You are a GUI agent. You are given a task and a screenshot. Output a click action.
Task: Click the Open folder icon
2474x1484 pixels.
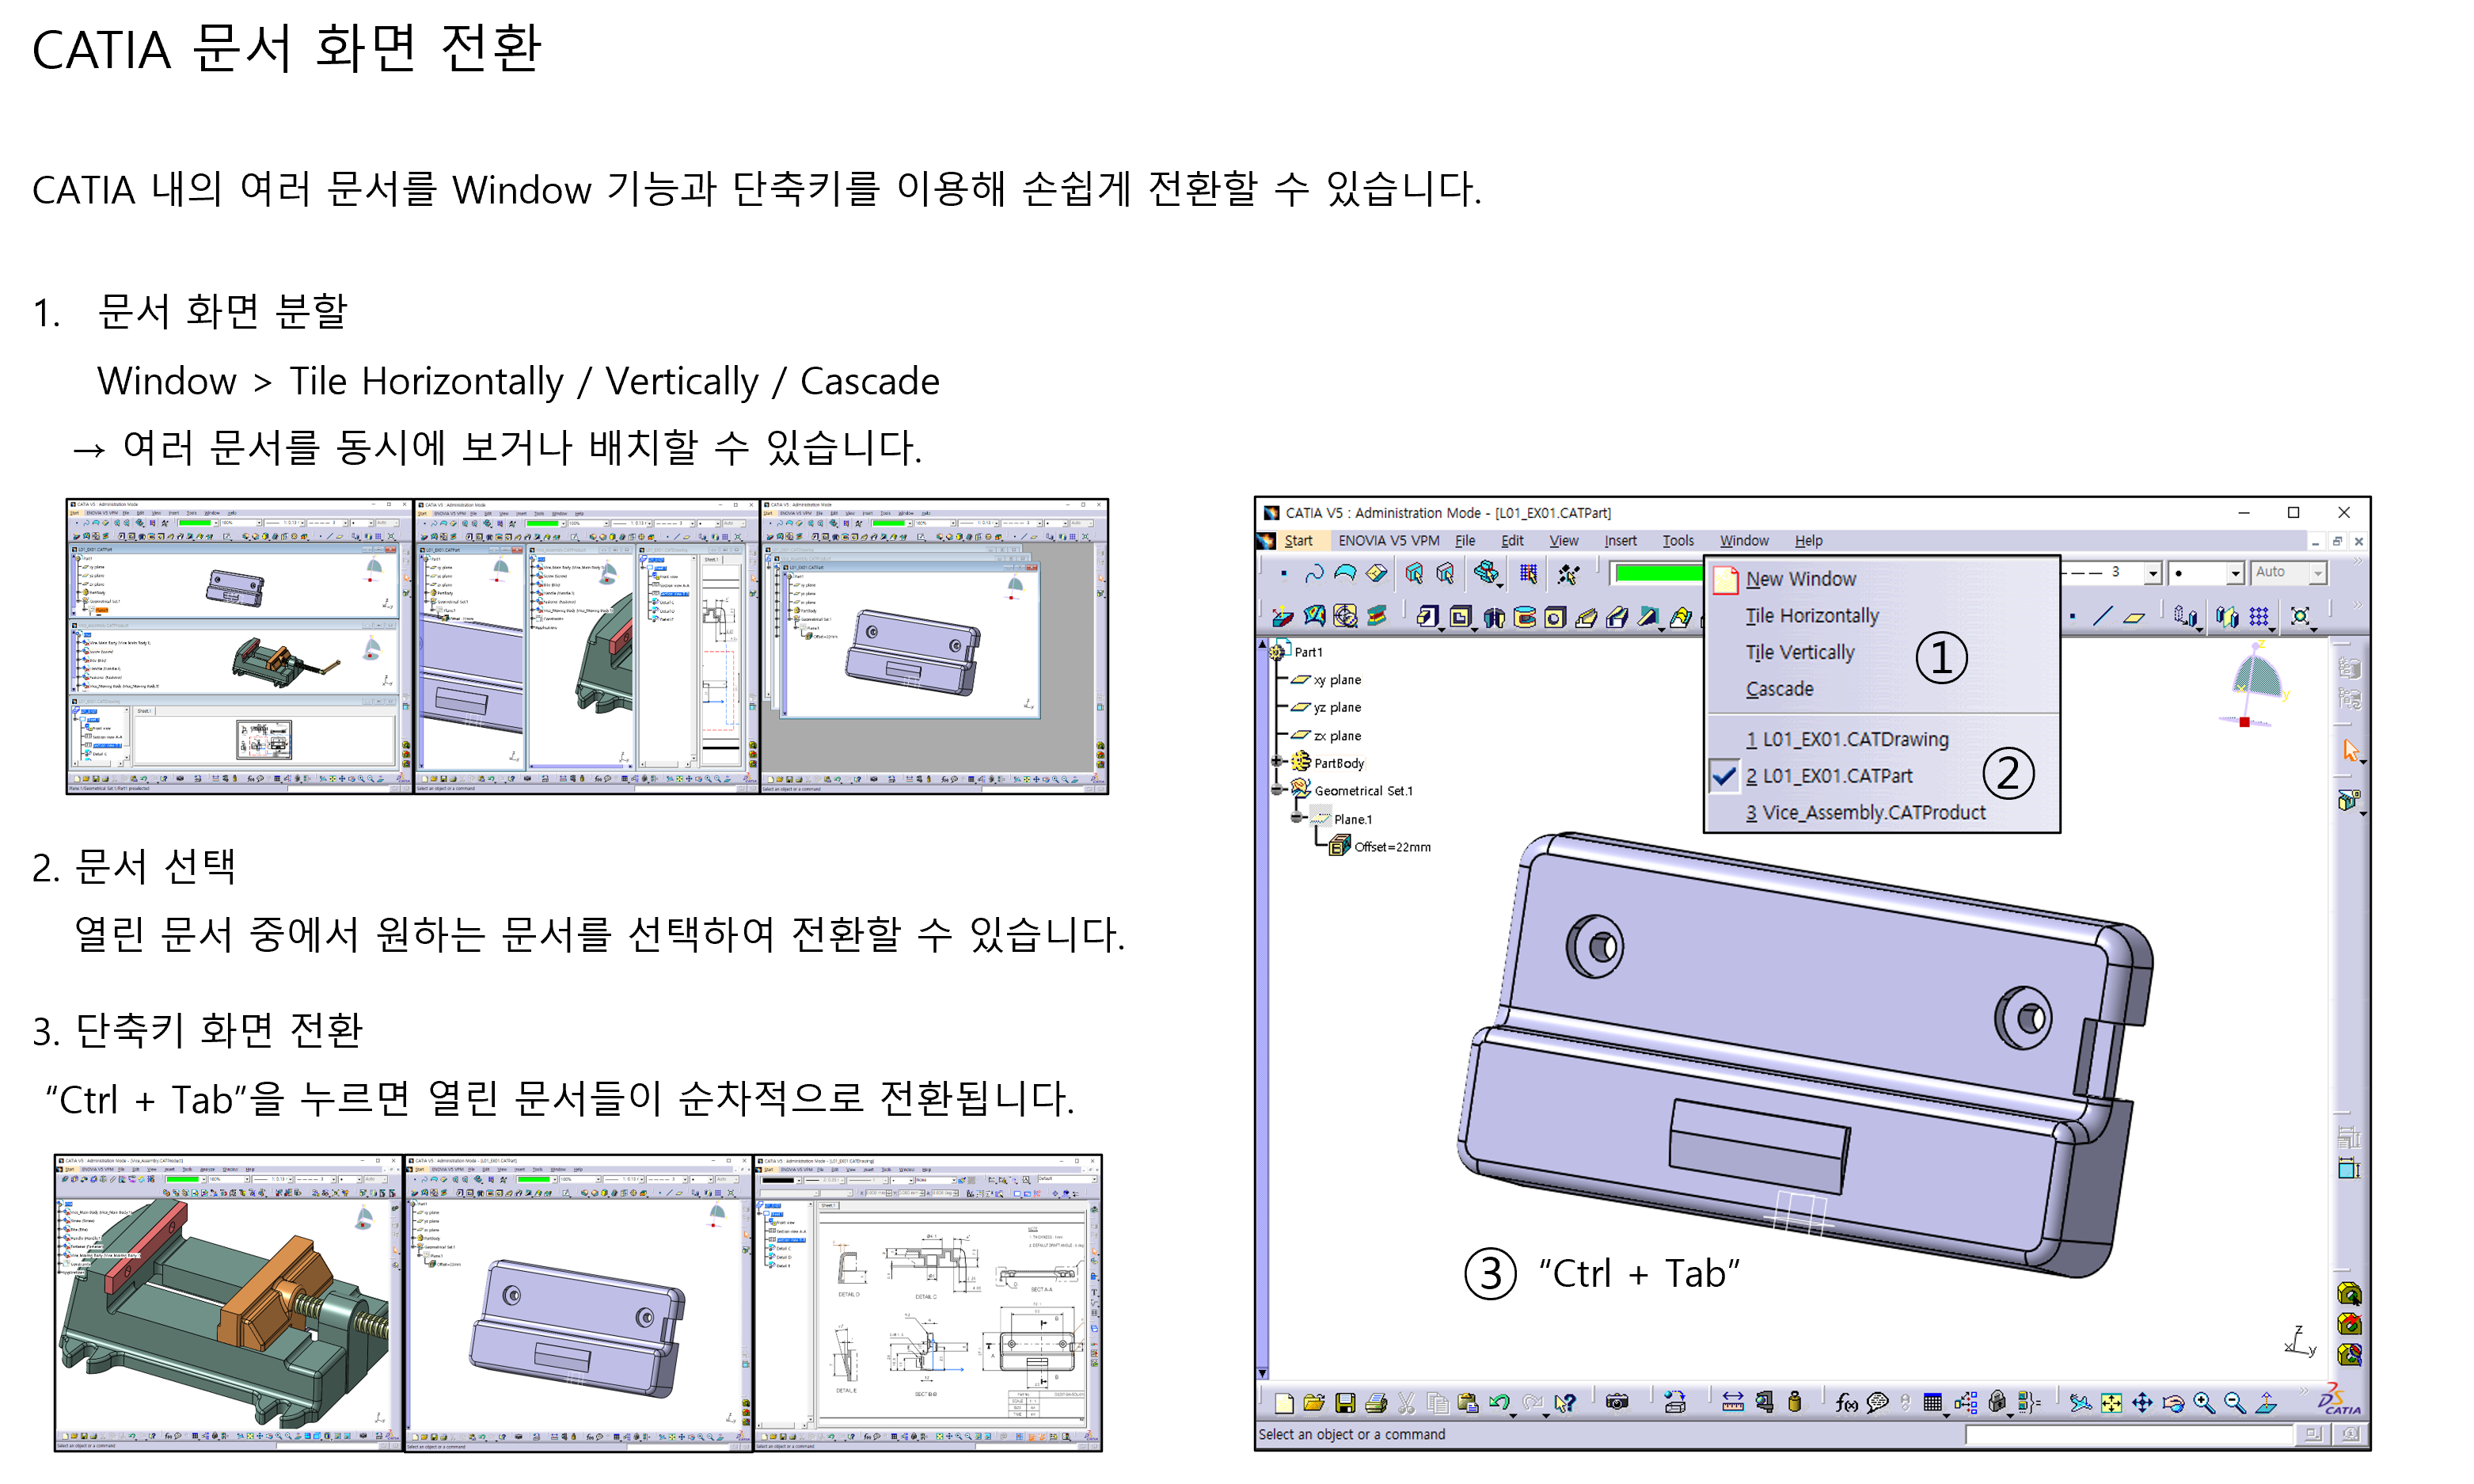(1313, 1403)
